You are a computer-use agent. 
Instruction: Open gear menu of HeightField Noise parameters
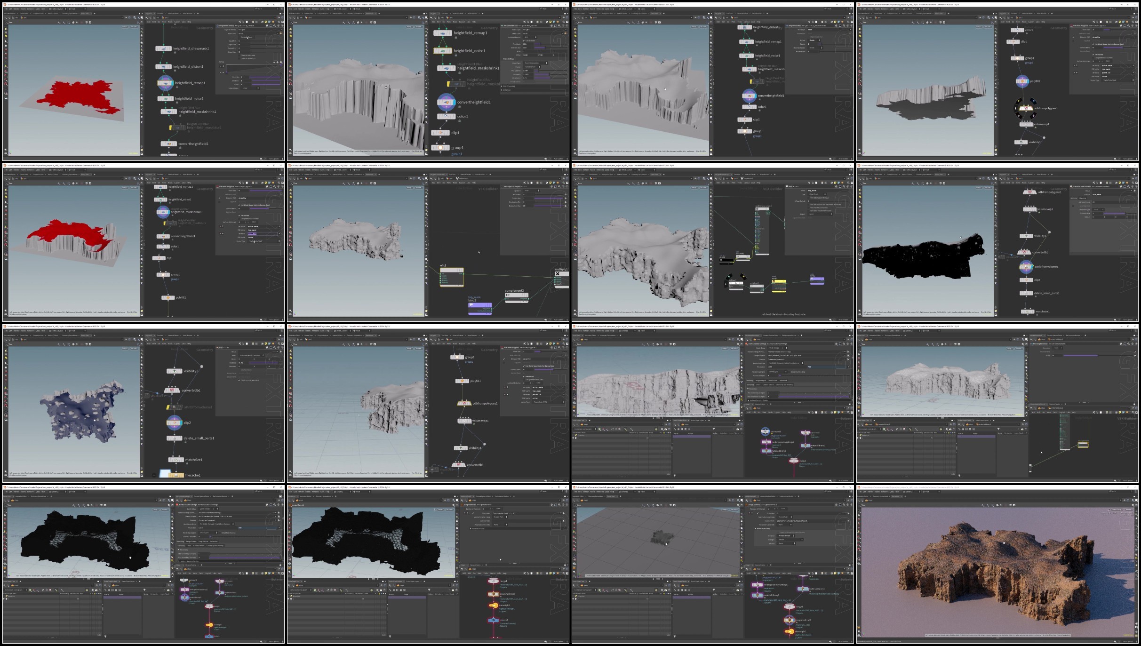(551, 26)
